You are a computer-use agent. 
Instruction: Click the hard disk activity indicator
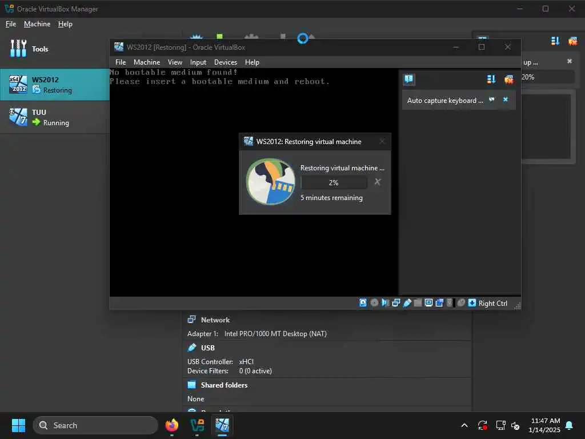click(363, 303)
